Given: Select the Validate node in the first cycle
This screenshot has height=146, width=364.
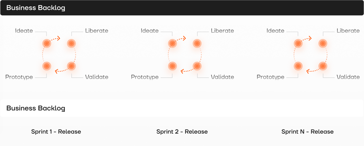Looking at the screenshot, I should coord(71,66).
